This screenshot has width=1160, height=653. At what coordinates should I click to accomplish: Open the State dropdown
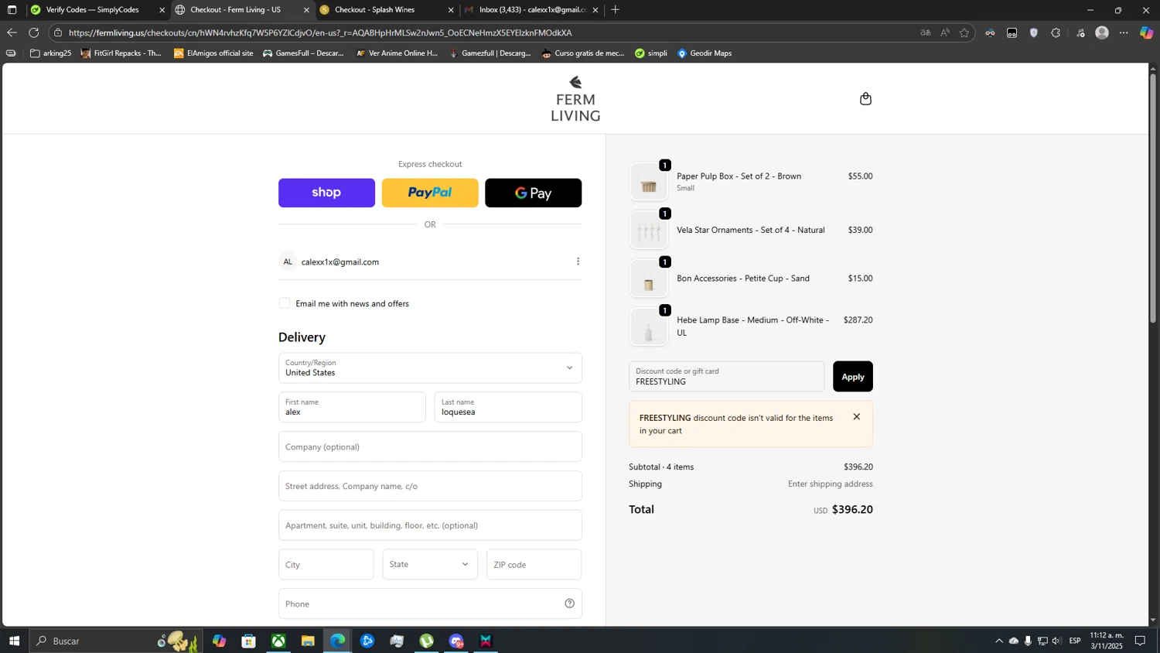pos(430,564)
